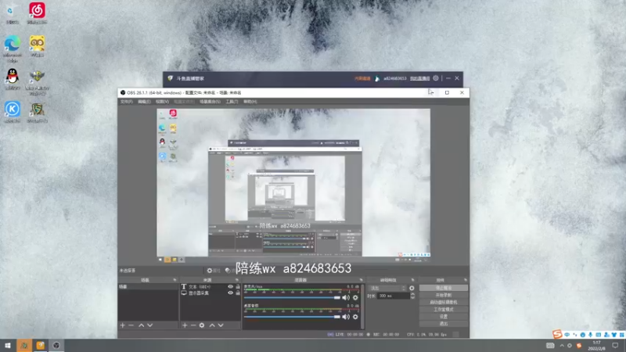Adjust the desktop audio volume slider

[292, 317]
